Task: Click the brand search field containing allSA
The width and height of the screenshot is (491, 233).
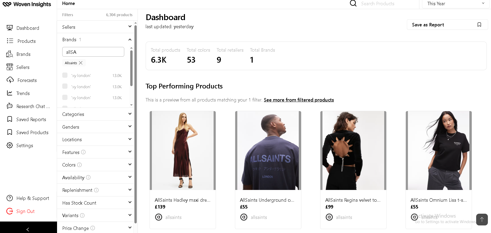Action: point(93,52)
